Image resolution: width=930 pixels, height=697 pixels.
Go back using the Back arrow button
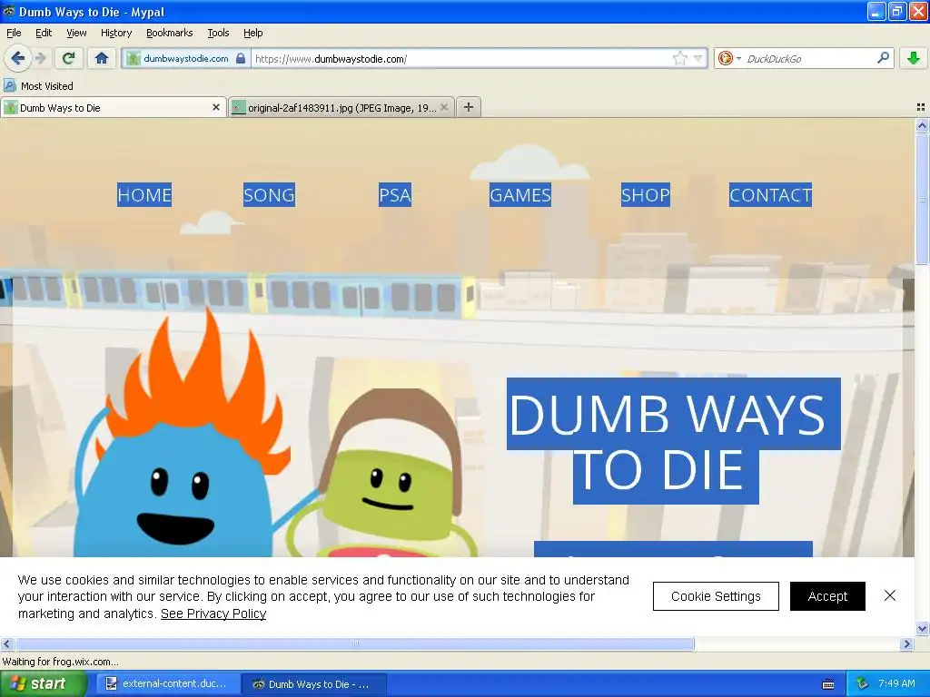[x=18, y=58]
